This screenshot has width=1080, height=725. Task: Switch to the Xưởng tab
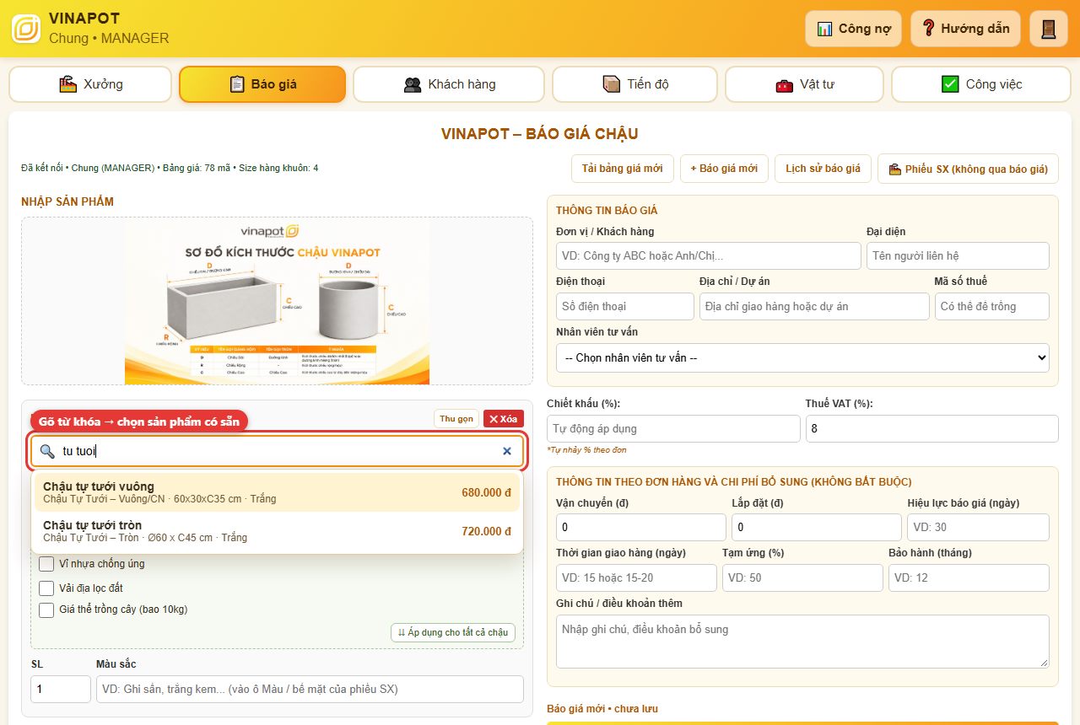pyautogui.click(x=90, y=84)
